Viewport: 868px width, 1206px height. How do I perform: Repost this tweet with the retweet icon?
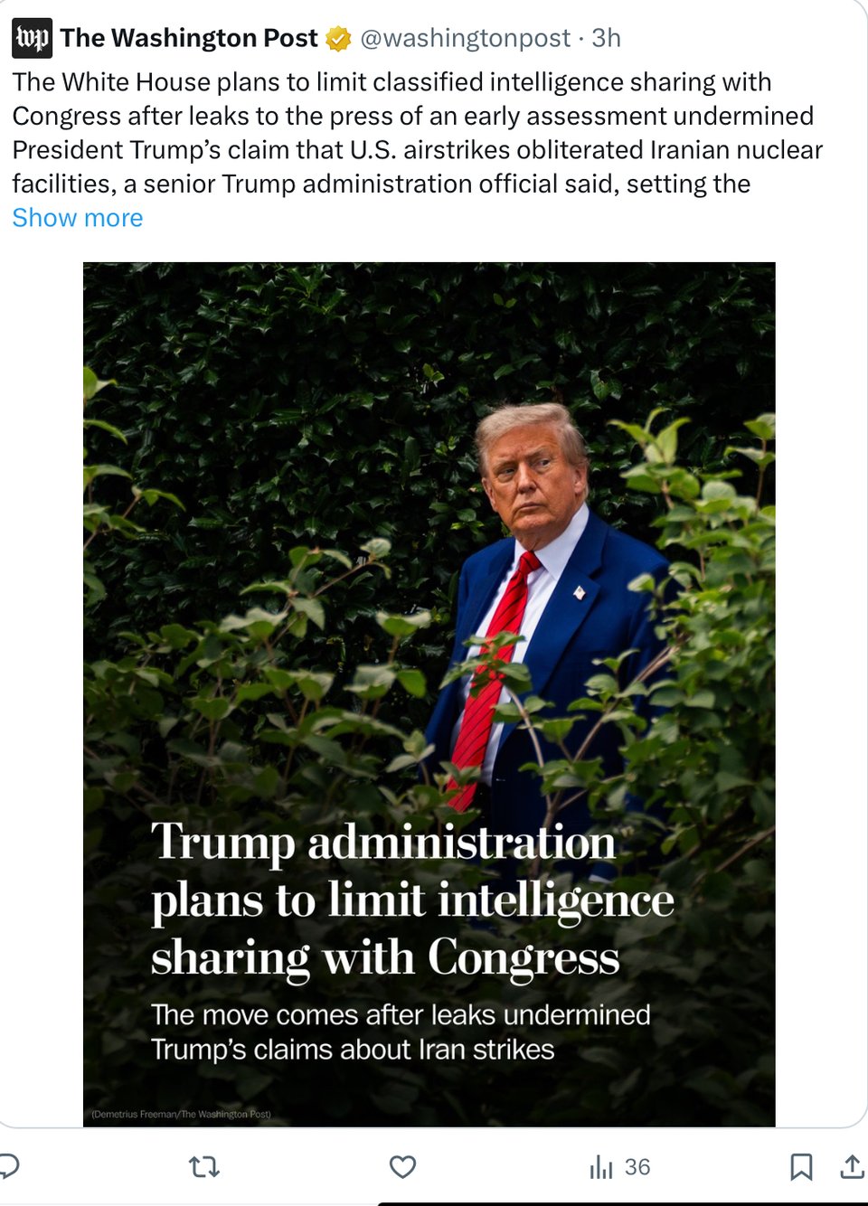click(204, 1167)
